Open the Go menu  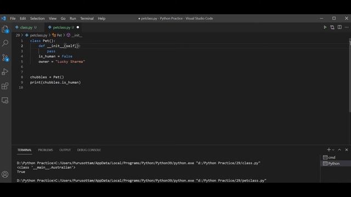tap(63, 19)
